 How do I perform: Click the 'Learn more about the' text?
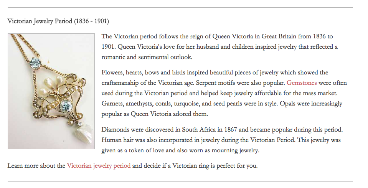[36, 166]
